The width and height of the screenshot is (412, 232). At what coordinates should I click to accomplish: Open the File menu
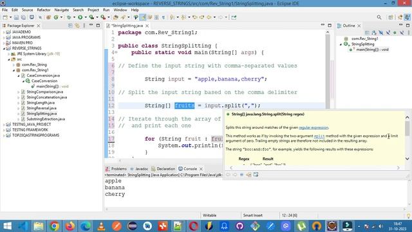(5, 10)
